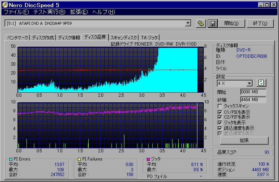This screenshot has width=279, height=182.
Task: Open the ATAPI DVD A drive dropdown
Action: point(188,23)
